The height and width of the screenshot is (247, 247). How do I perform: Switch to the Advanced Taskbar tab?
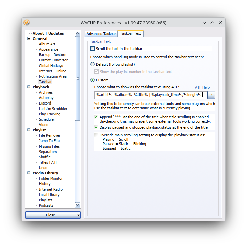[101, 34]
